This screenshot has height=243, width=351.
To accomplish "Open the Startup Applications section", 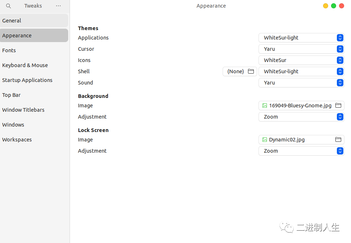I will [x=27, y=80].
